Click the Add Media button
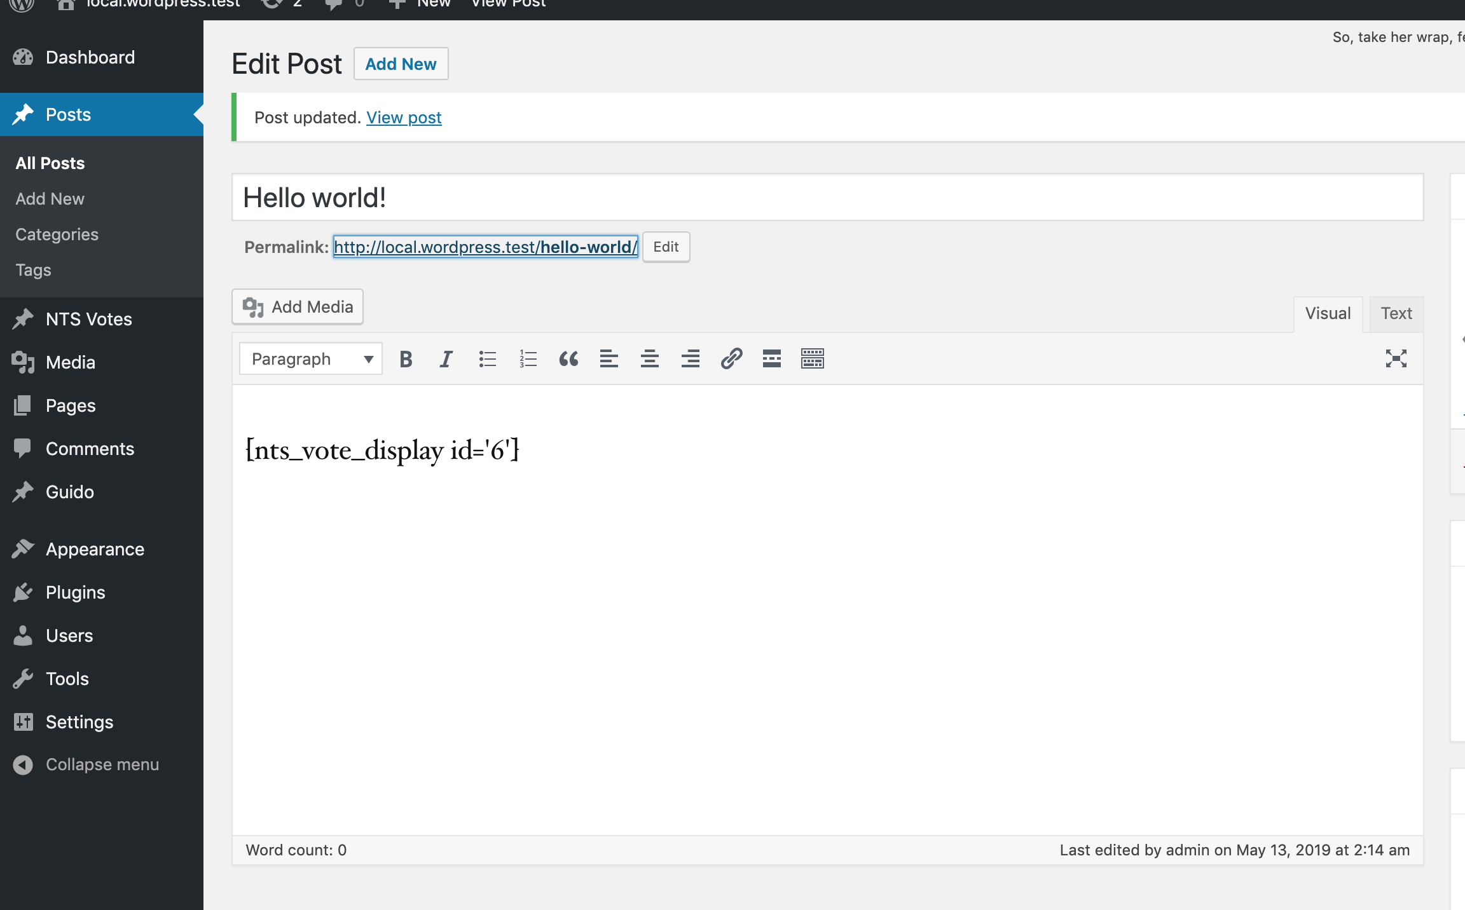Viewport: 1465px width, 910px height. [x=298, y=307]
